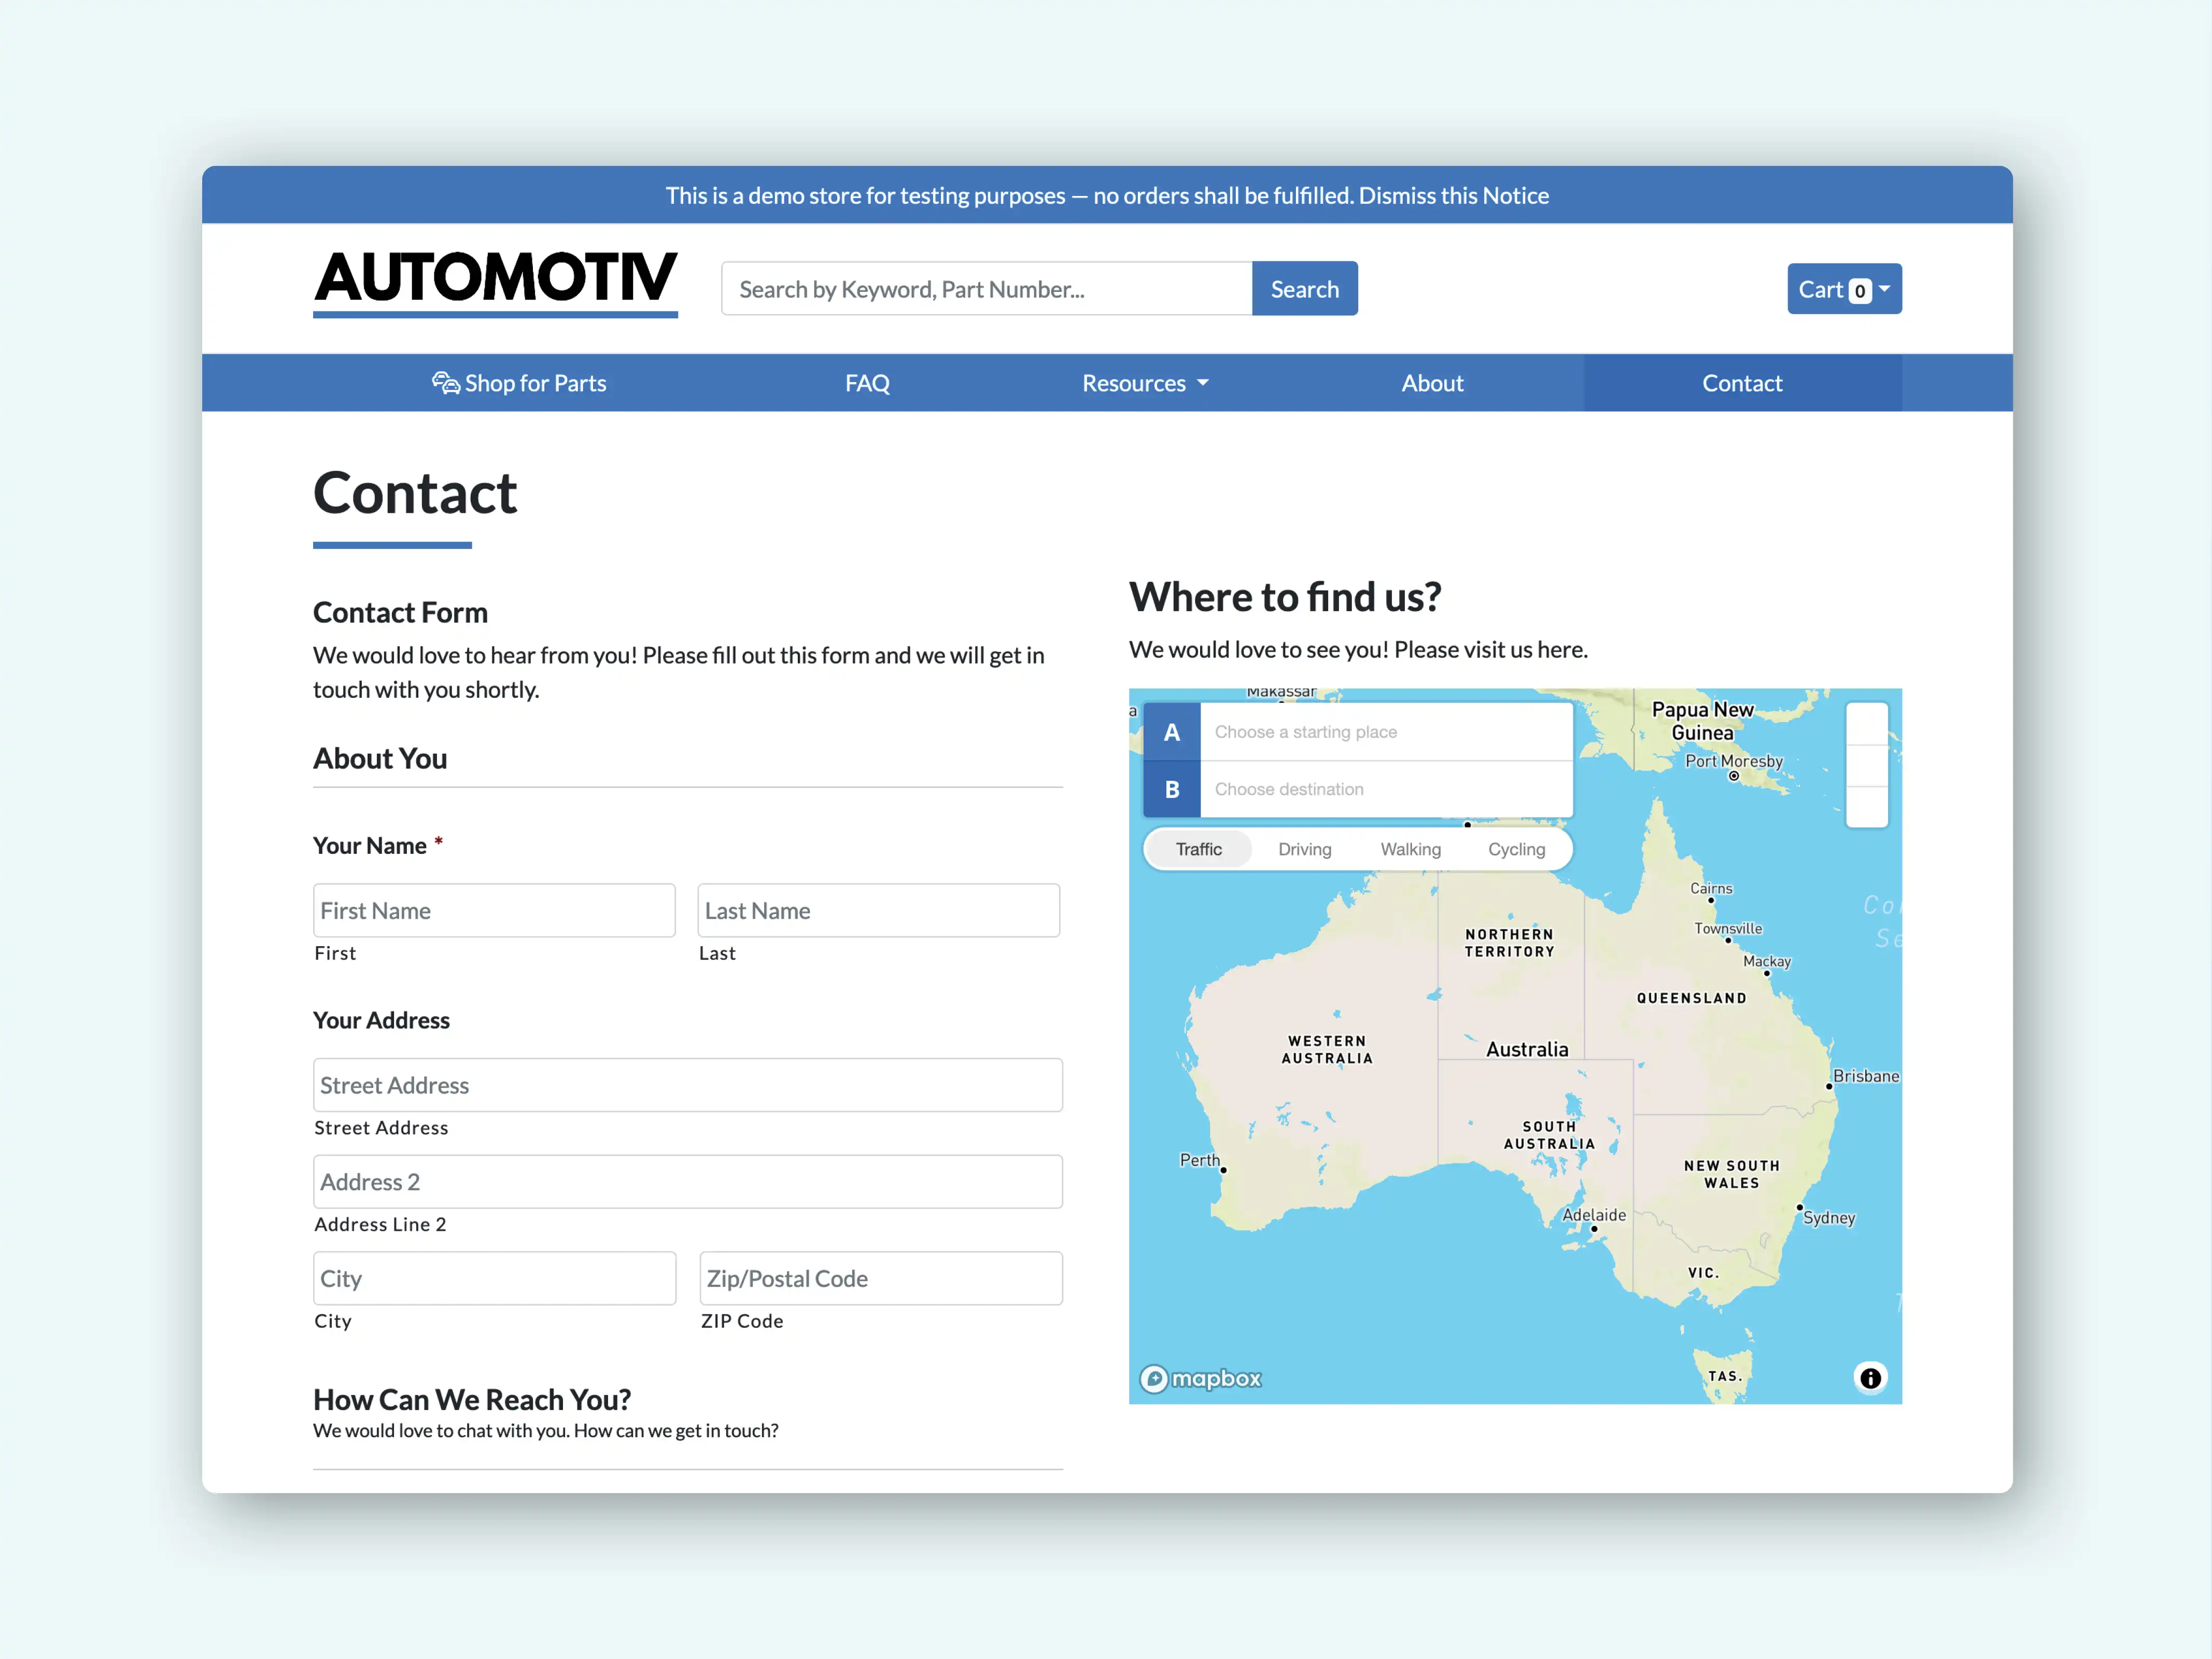Click Adelaide on the map

tap(1594, 1215)
